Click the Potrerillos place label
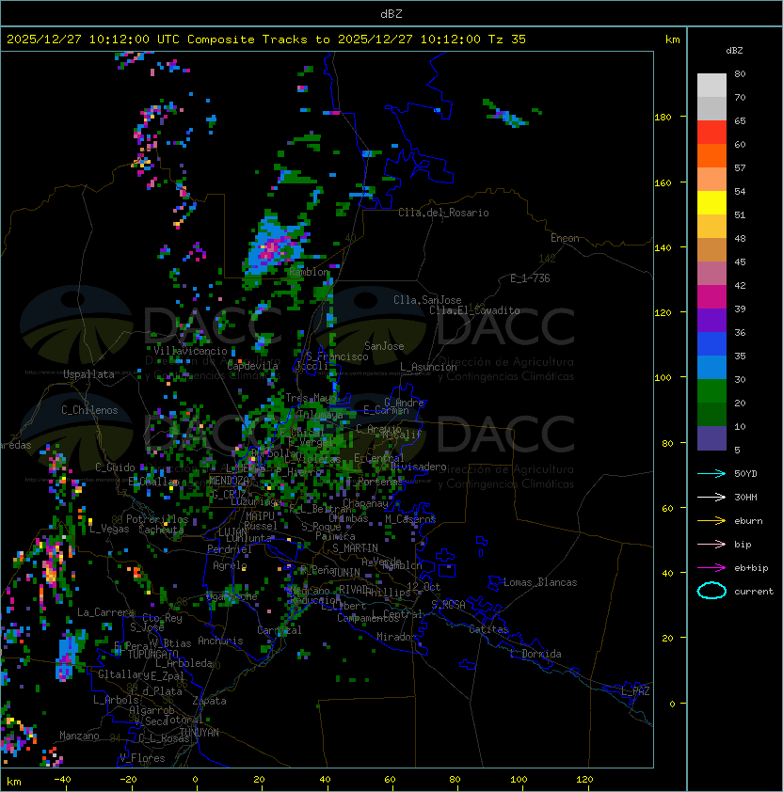Screen dimensions: 783x792 pos(157,518)
